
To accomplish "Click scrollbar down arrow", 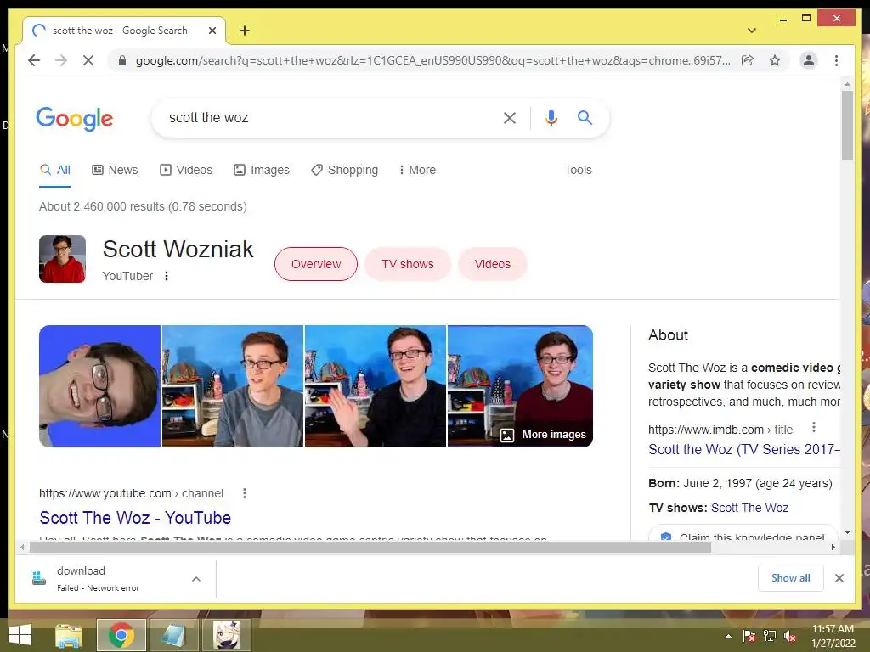I will tap(847, 532).
